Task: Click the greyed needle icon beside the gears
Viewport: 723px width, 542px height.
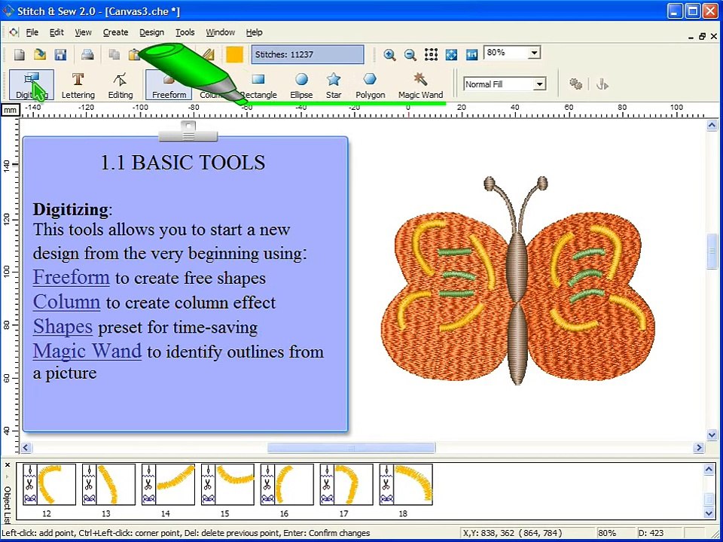Action: [602, 84]
